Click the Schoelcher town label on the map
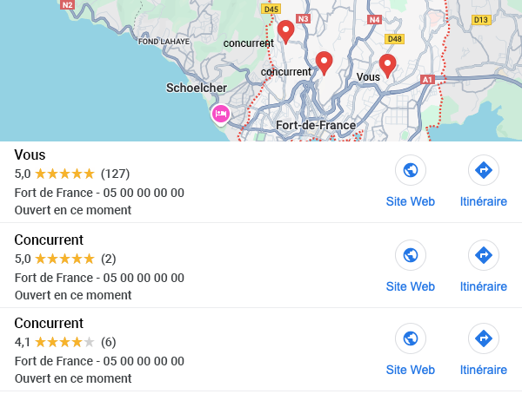The width and height of the screenshot is (522, 394). [197, 88]
